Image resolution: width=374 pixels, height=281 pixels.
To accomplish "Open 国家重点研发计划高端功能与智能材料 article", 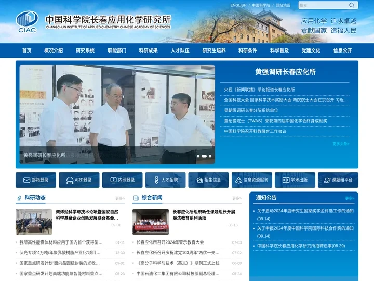I will [61, 274].
